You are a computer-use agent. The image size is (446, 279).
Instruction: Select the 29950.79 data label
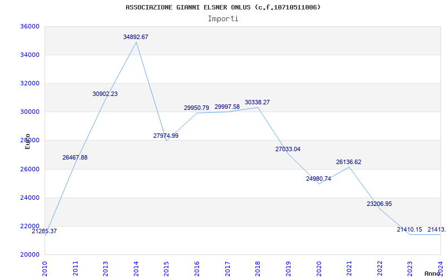coord(197,108)
